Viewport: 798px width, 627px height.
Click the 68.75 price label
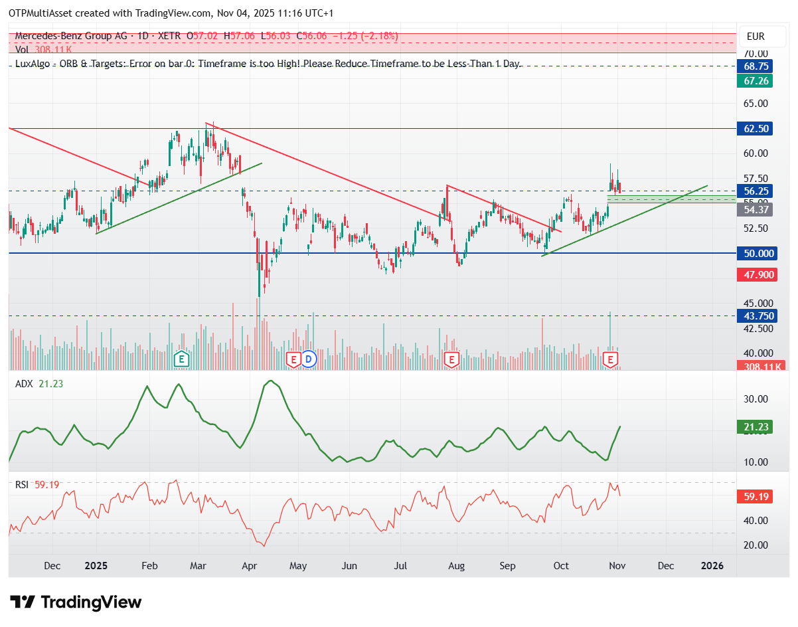(756, 66)
